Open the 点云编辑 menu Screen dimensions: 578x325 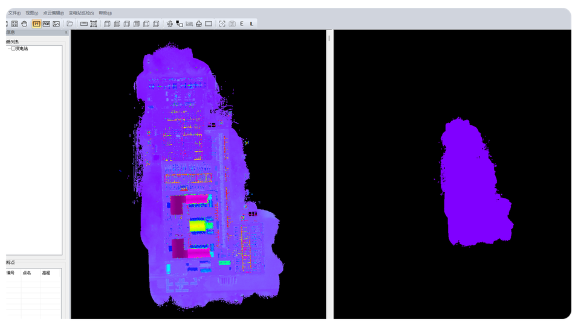pos(53,13)
